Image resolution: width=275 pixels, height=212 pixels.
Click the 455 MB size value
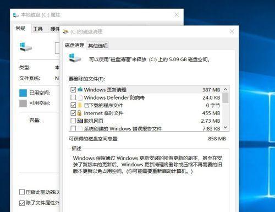tap(211, 113)
